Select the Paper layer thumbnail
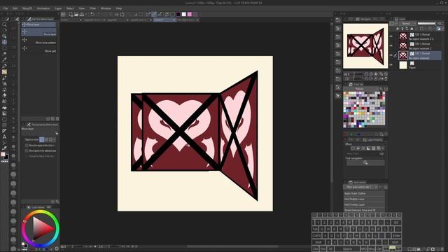The height and width of the screenshot is (252, 448). [403, 65]
